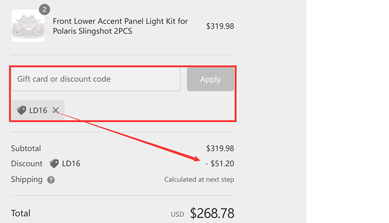The width and height of the screenshot is (389, 223).
Task: Focus the gift card or discount code field
Action: (96, 79)
